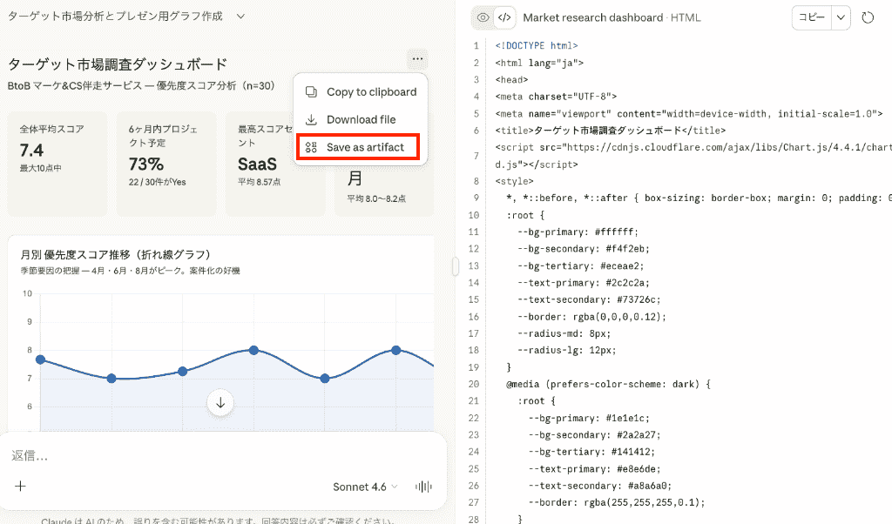
Task: Click code line <html lang="ja">
Action: click(539, 63)
